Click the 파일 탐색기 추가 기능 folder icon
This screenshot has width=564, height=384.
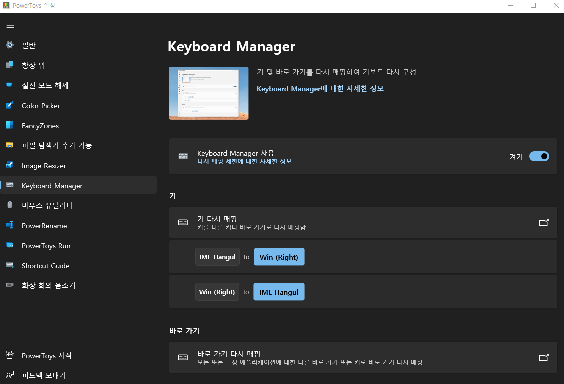click(10, 145)
